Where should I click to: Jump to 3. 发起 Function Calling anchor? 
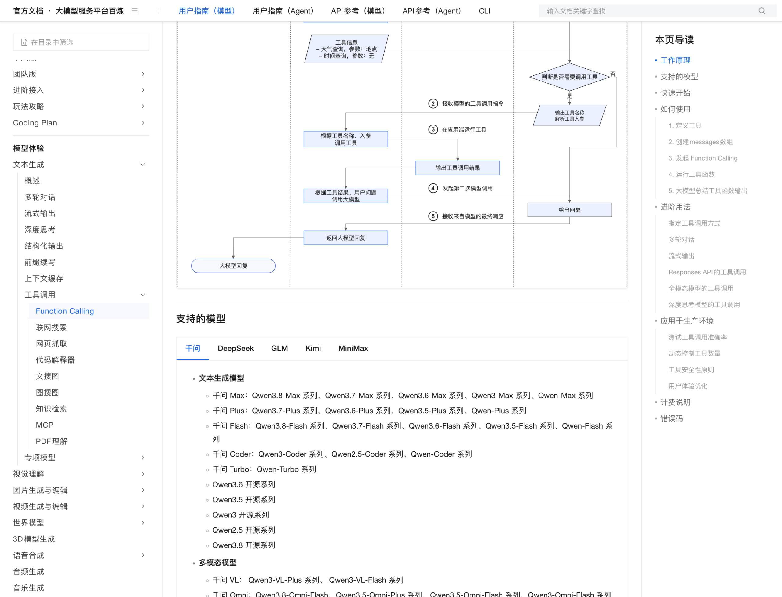[703, 158]
